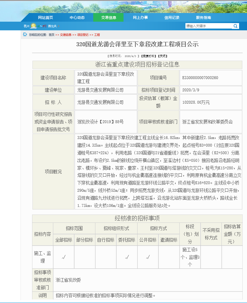The image size is (247, 303).
Task: Click the check mark under 全部招标
Action: (x=63, y=257)
